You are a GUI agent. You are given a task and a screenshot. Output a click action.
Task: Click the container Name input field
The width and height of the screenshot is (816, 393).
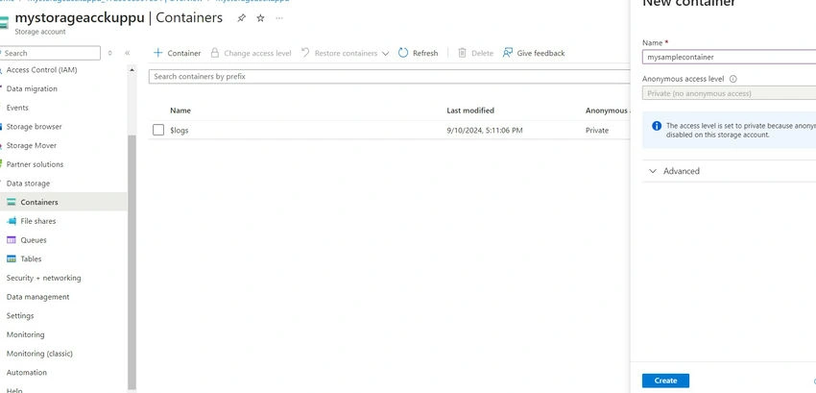[x=729, y=58]
